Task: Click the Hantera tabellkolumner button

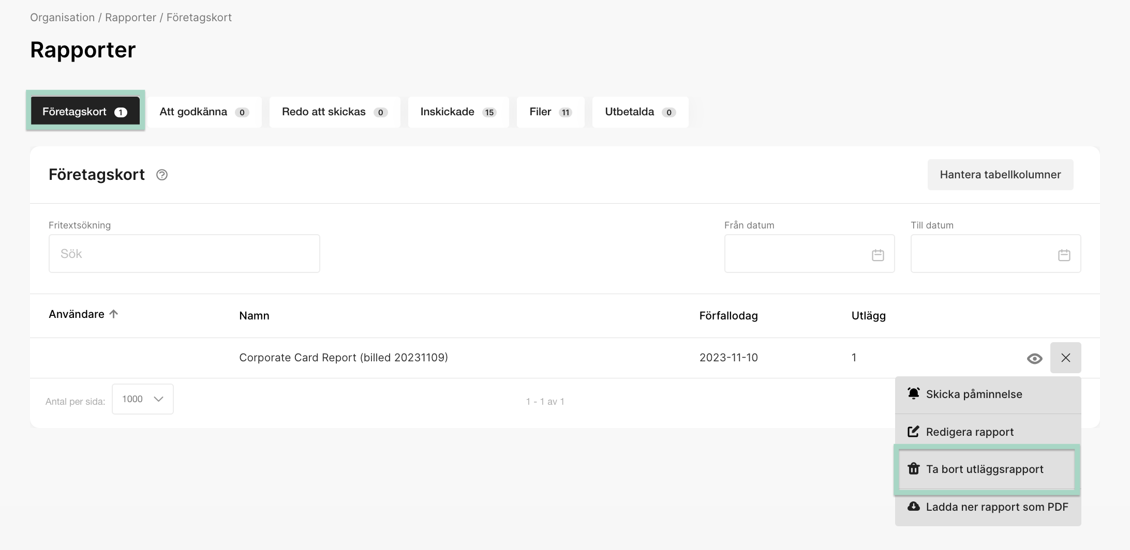Action: [x=1000, y=175]
